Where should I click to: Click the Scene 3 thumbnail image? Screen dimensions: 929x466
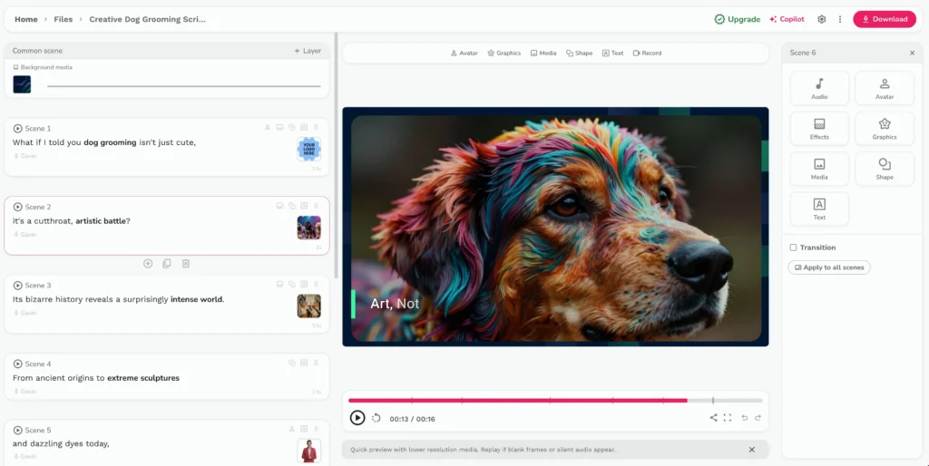tap(308, 306)
